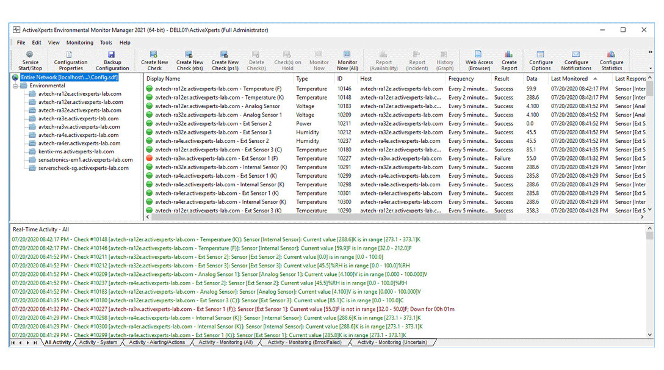Switch to Activity - Monitoring (Error/Failed) tab
Screen dimensions: 664x370
point(304,343)
